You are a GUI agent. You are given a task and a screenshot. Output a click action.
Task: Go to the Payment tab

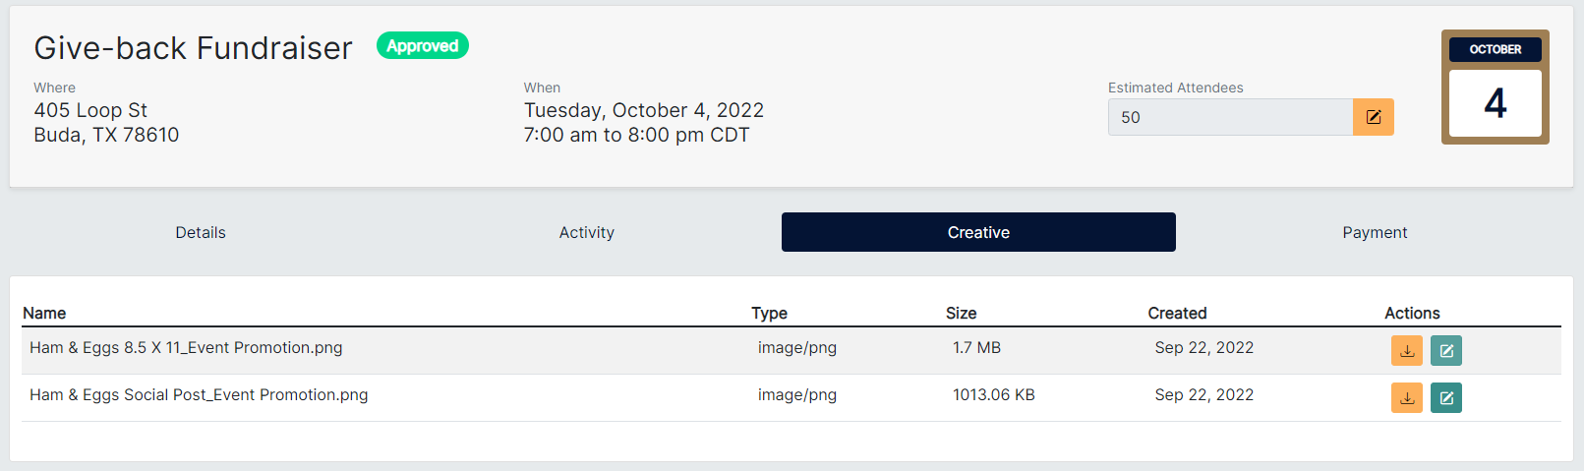point(1375,232)
